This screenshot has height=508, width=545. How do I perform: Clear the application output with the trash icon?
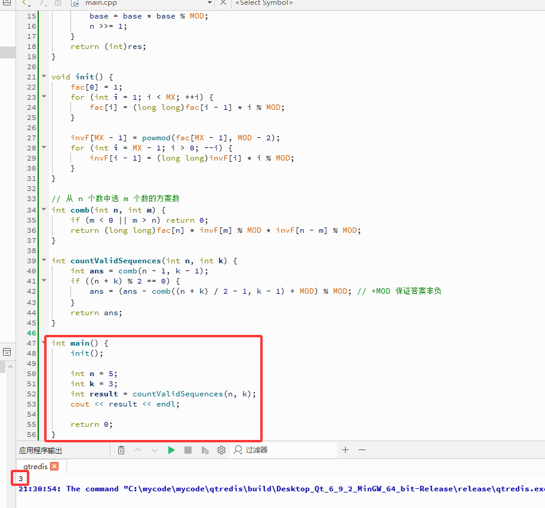pyautogui.click(x=121, y=450)
